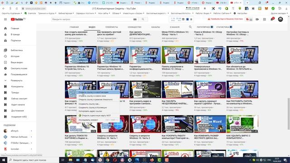Choose Открыть ссылку в новой вкладке
290x163 pixels.
98,92
